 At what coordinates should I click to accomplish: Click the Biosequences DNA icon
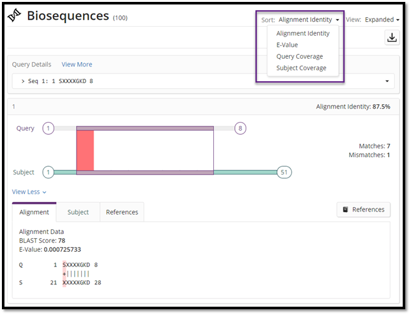14,15
